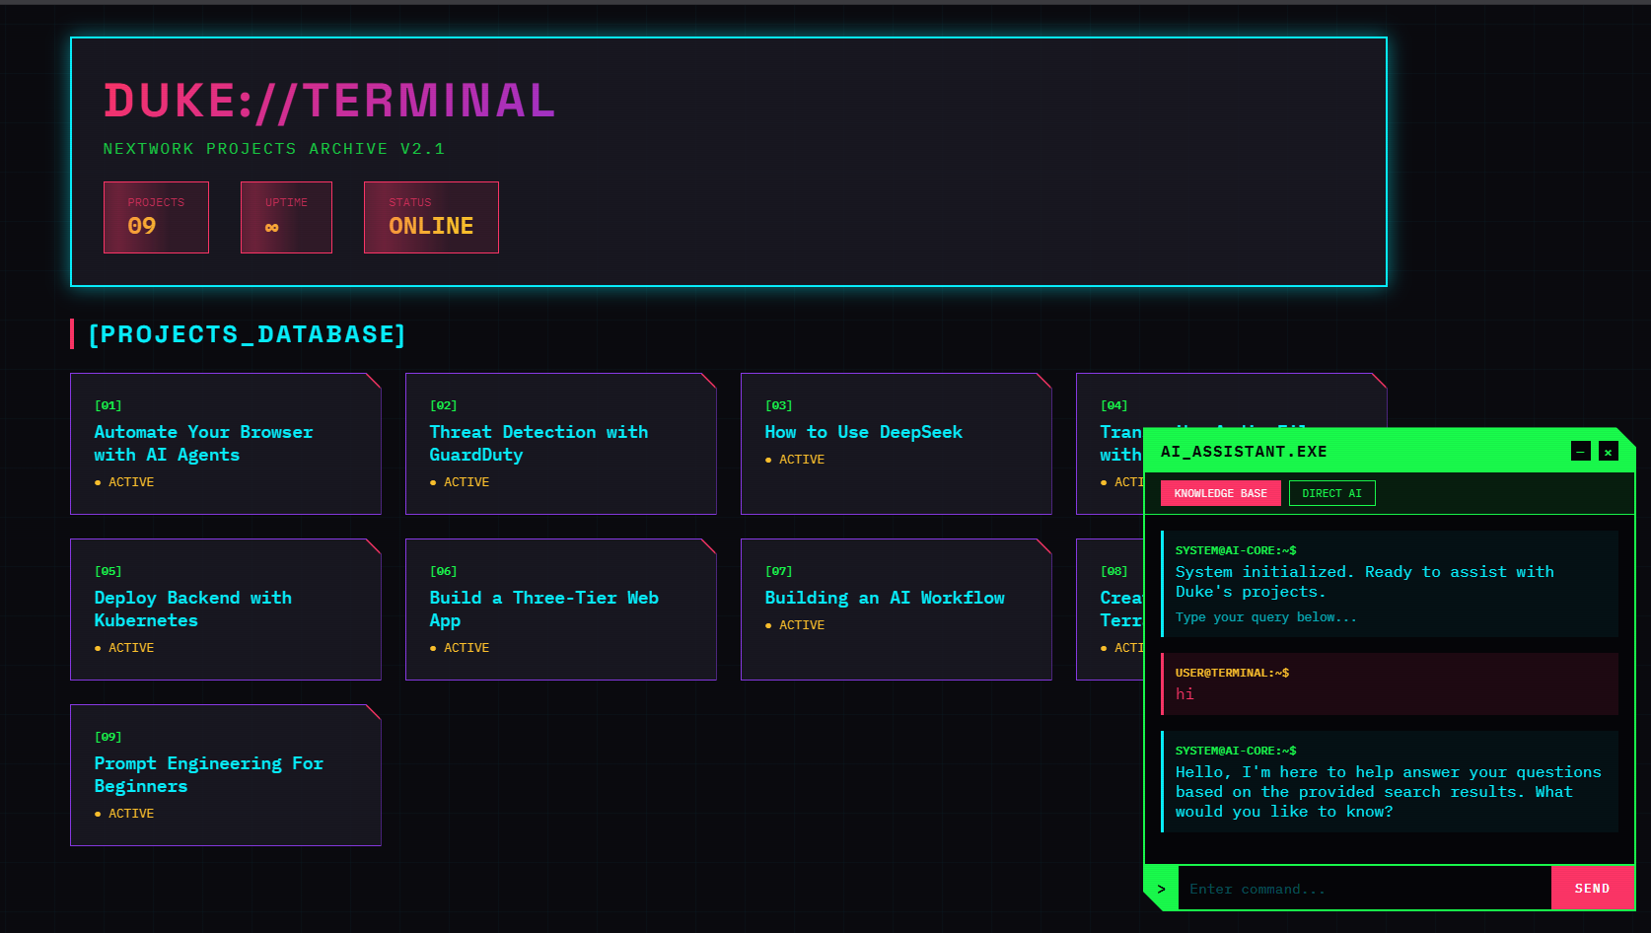Click the DUKE://TERMINAL title logo
This screenshot has width=1651, height=933.
[x=329, y=101]
